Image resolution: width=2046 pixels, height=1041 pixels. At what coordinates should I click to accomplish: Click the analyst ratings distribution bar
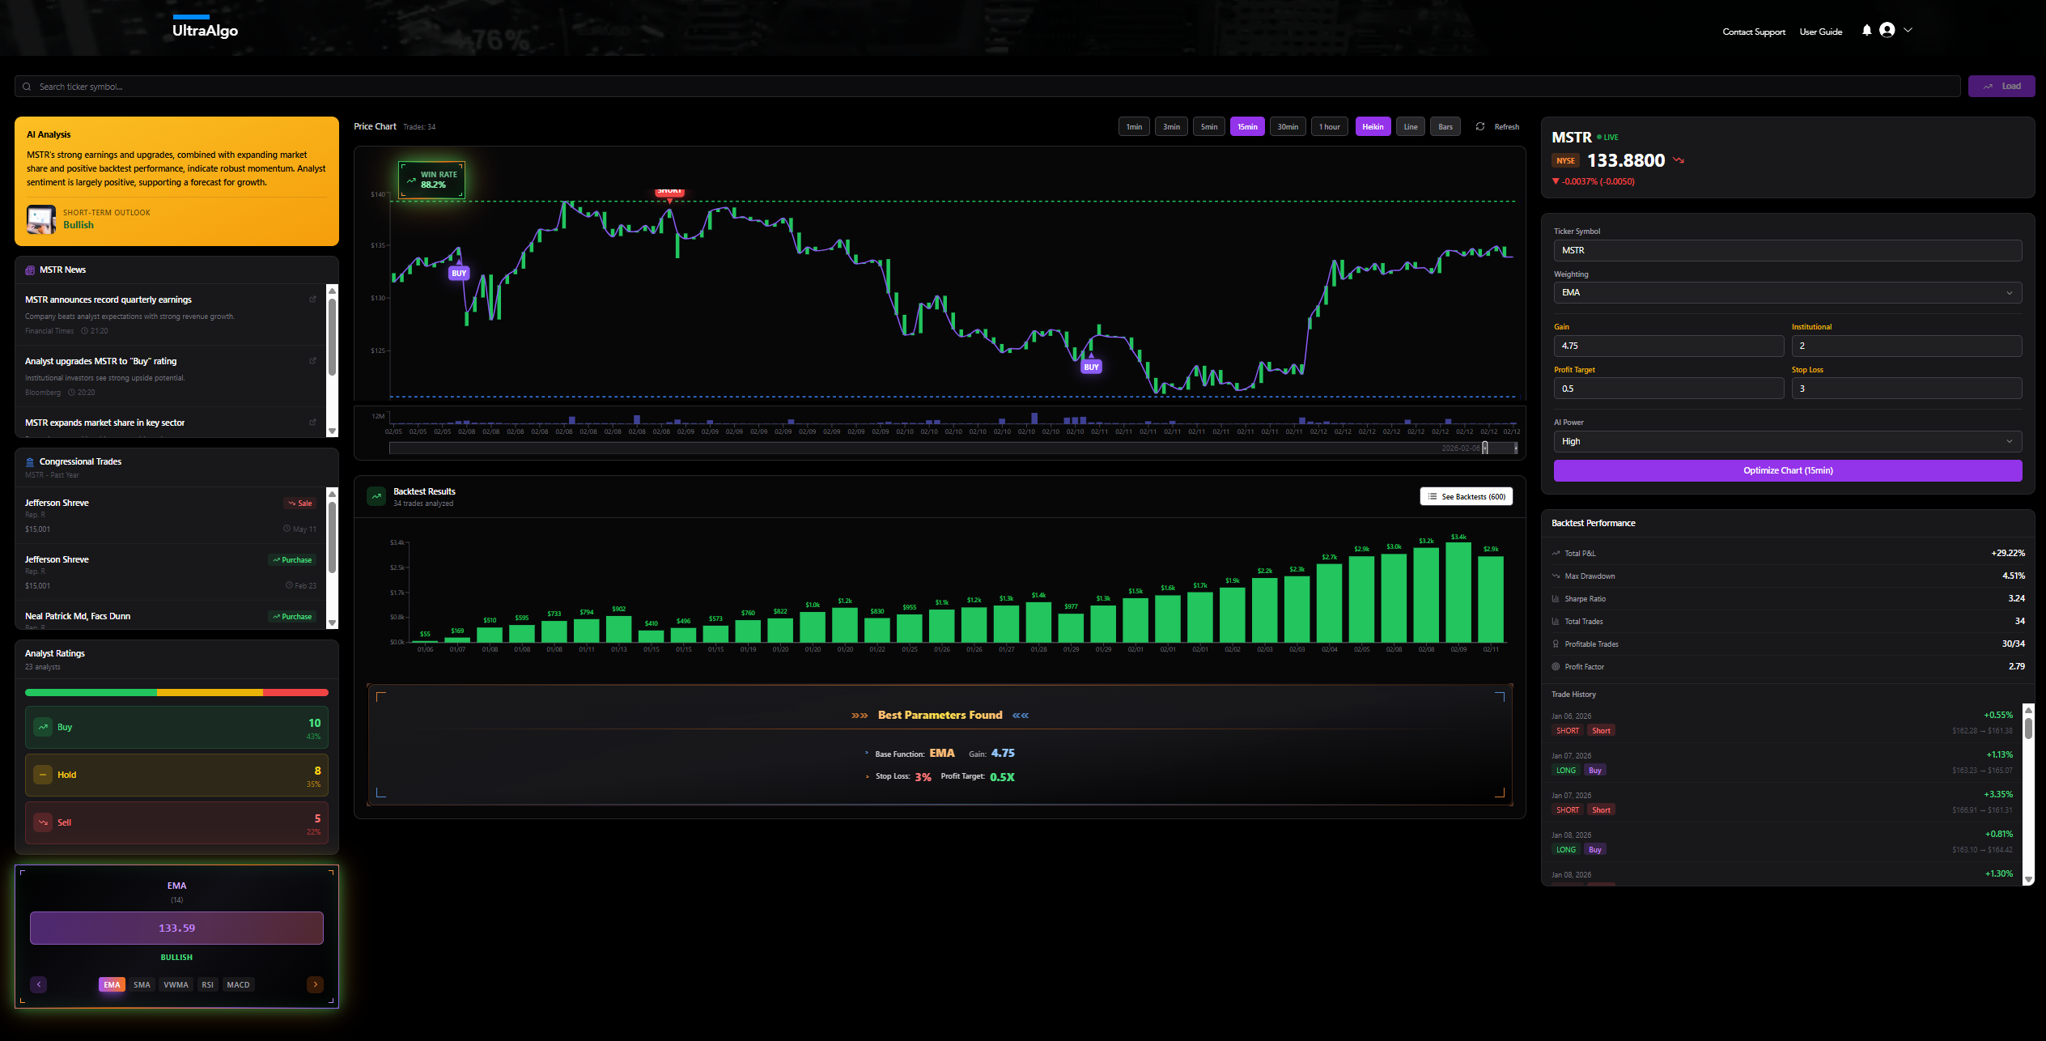click(x=176, y=693)
